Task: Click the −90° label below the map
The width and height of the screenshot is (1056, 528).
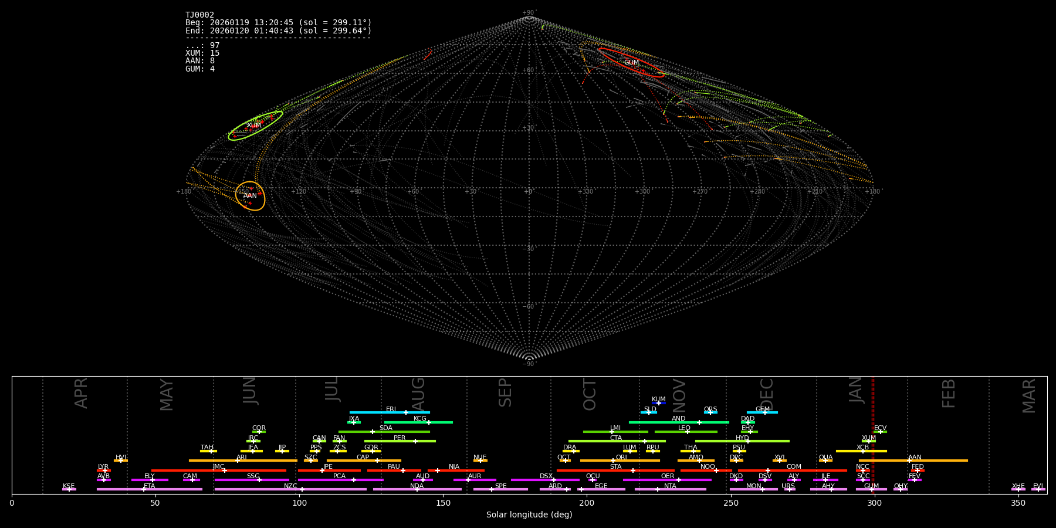Action: pyautogui.click(x=529, y=364)
